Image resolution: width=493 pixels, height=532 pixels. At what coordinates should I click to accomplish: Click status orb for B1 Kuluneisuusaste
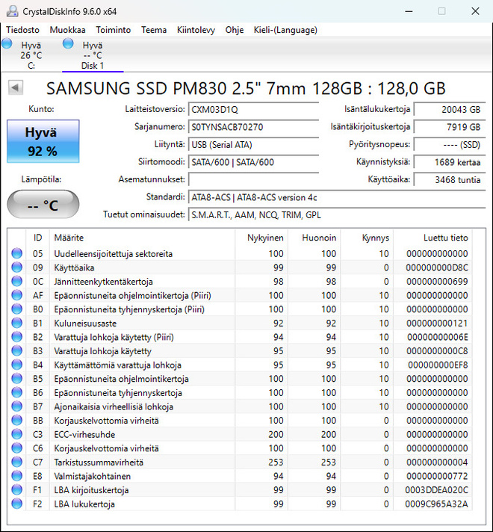coord(16,323)
